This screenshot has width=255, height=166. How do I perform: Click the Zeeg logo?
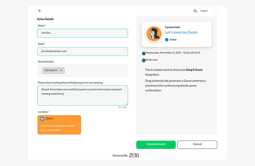coord(134,155)
